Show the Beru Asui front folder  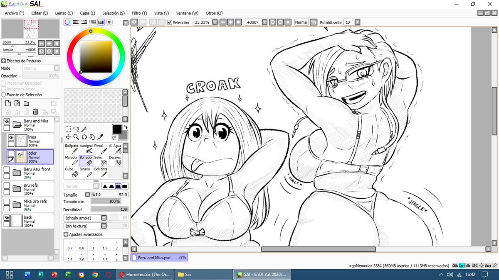tap(7, 169)
